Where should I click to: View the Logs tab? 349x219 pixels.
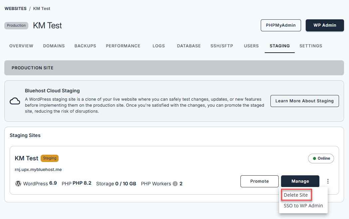(159, 46)
